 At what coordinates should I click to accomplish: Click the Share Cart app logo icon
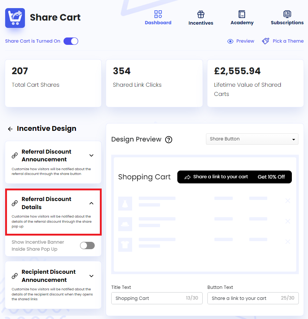[x=15, y=18]
